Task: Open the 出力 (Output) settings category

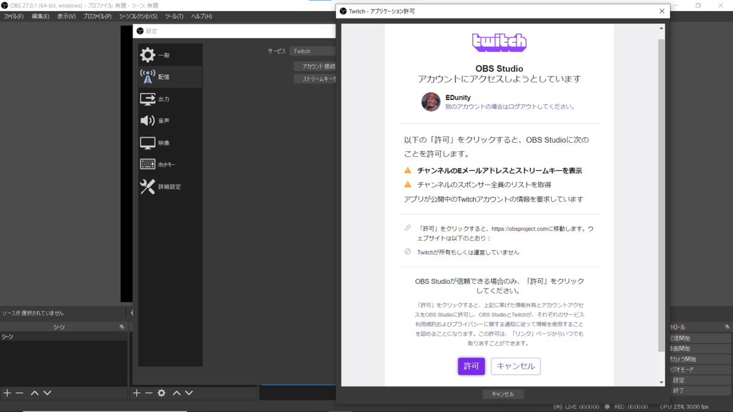Action: (170, 99)
